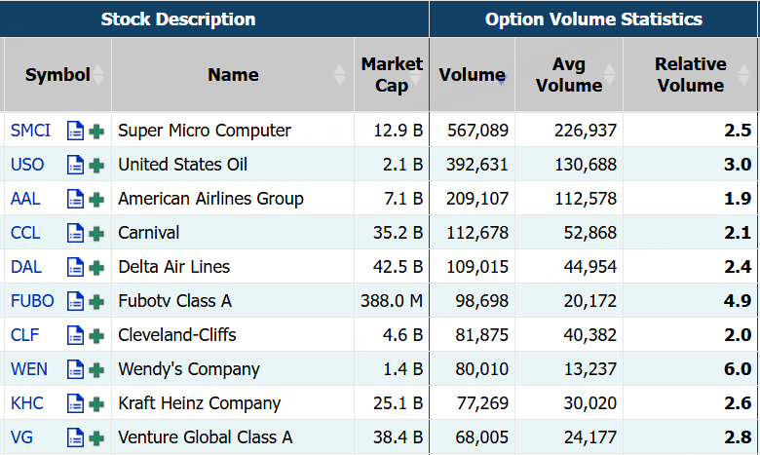The image size is (760, 455).
Task: Open the document icon beside DAL
Action: point(75,268)
